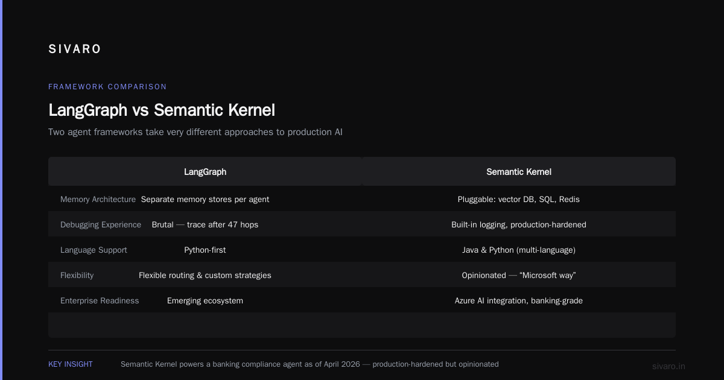724x380 pixels.
Task: Click the 'Language Support' row label
Action: (94, 250)
